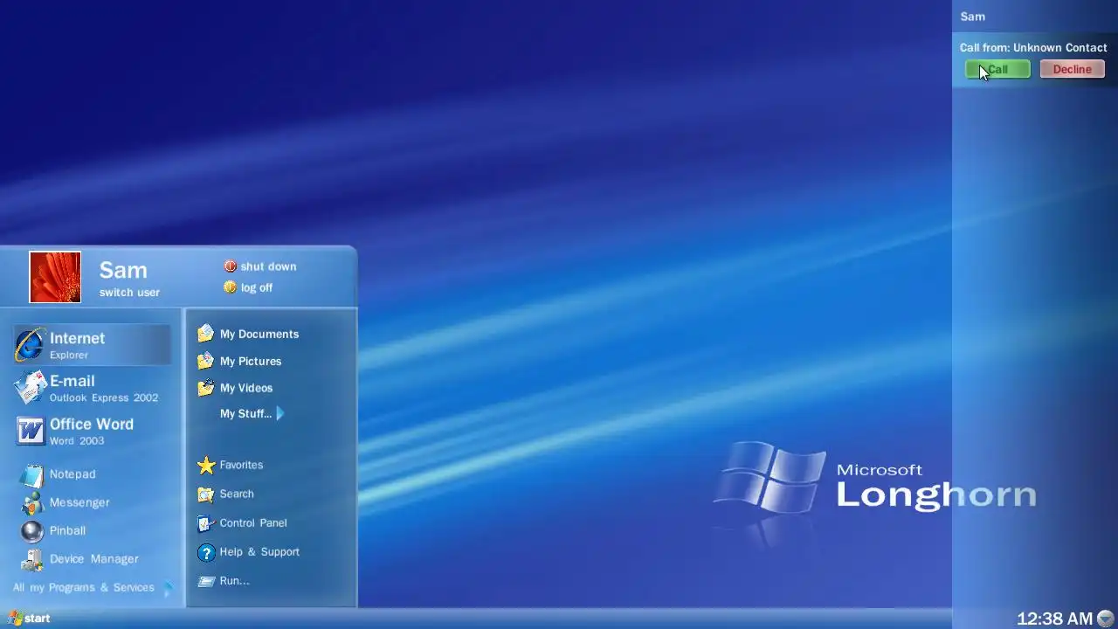This screenshot has height=629, width=1118.
Task: Select the log off text
Action: [257, 287]
